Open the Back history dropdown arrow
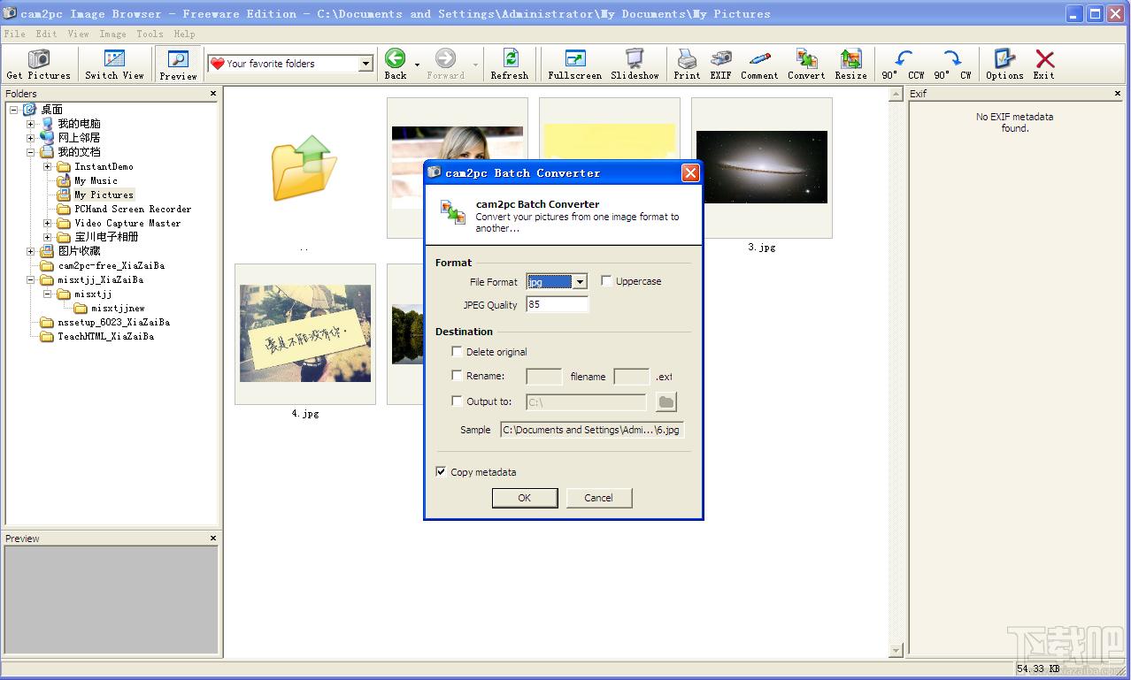This screenshot has width=1131, height=680. coord(417,64)
